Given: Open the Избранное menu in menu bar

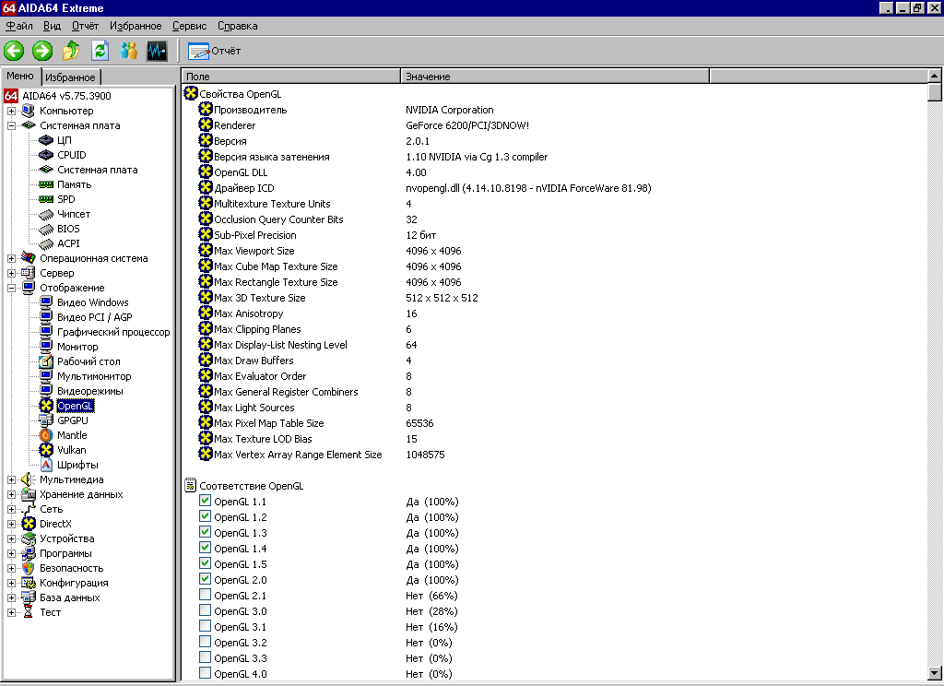Looking at the screenshot, I should [x=136, y=26].
